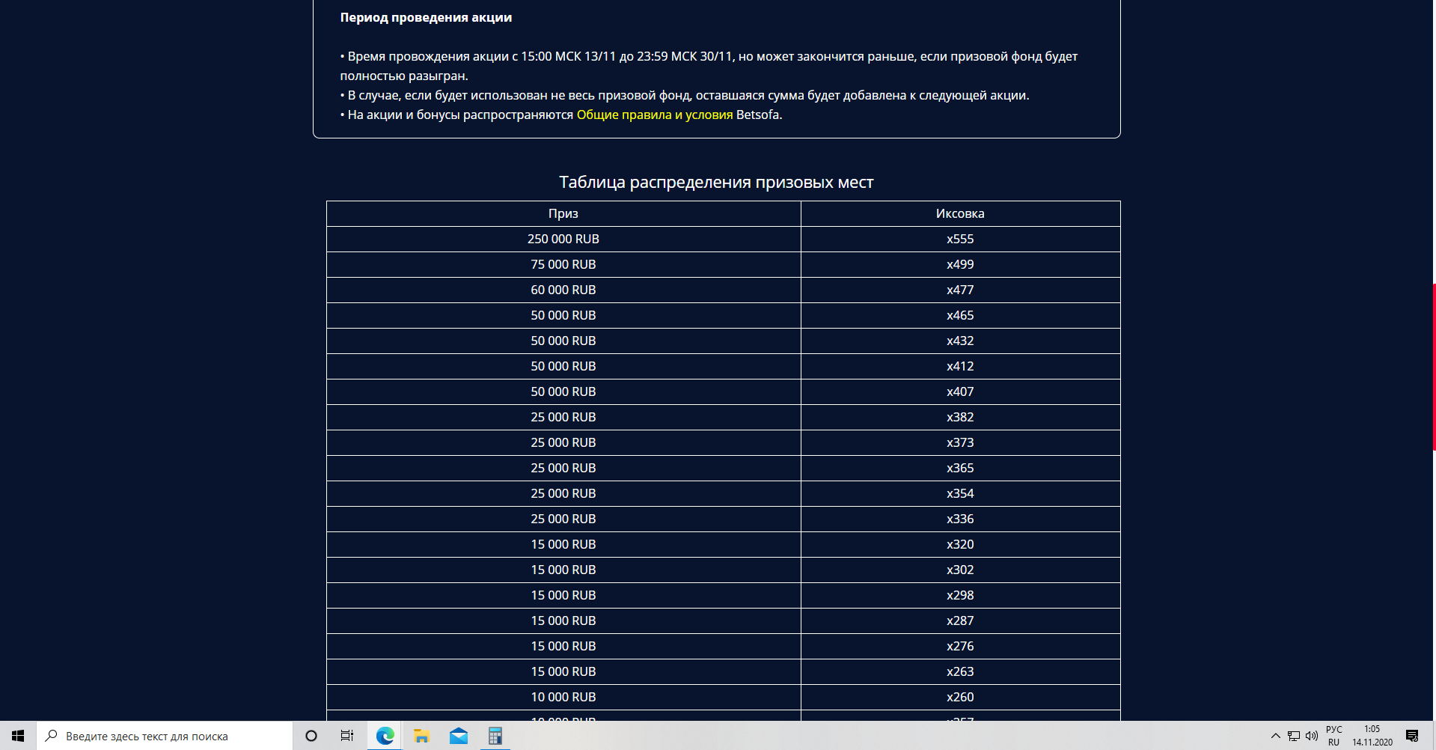This screenshot has width=1436, height=750.
Task: Click the 'x302' multiplier cell
Action: tap(960, 570)
